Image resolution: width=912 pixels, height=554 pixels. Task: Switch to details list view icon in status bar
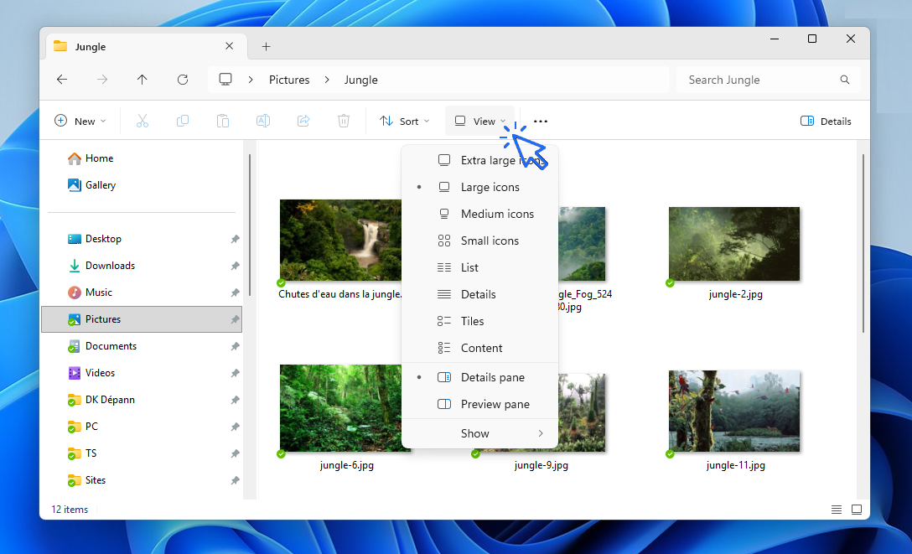[x=836, y=510]
